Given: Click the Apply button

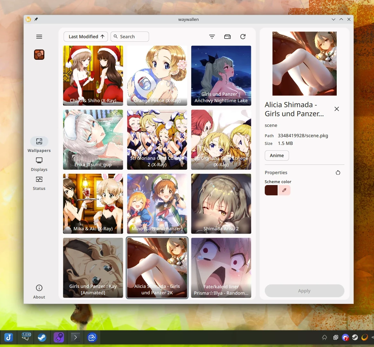Looking at the screenshot, I should point(304,291).
